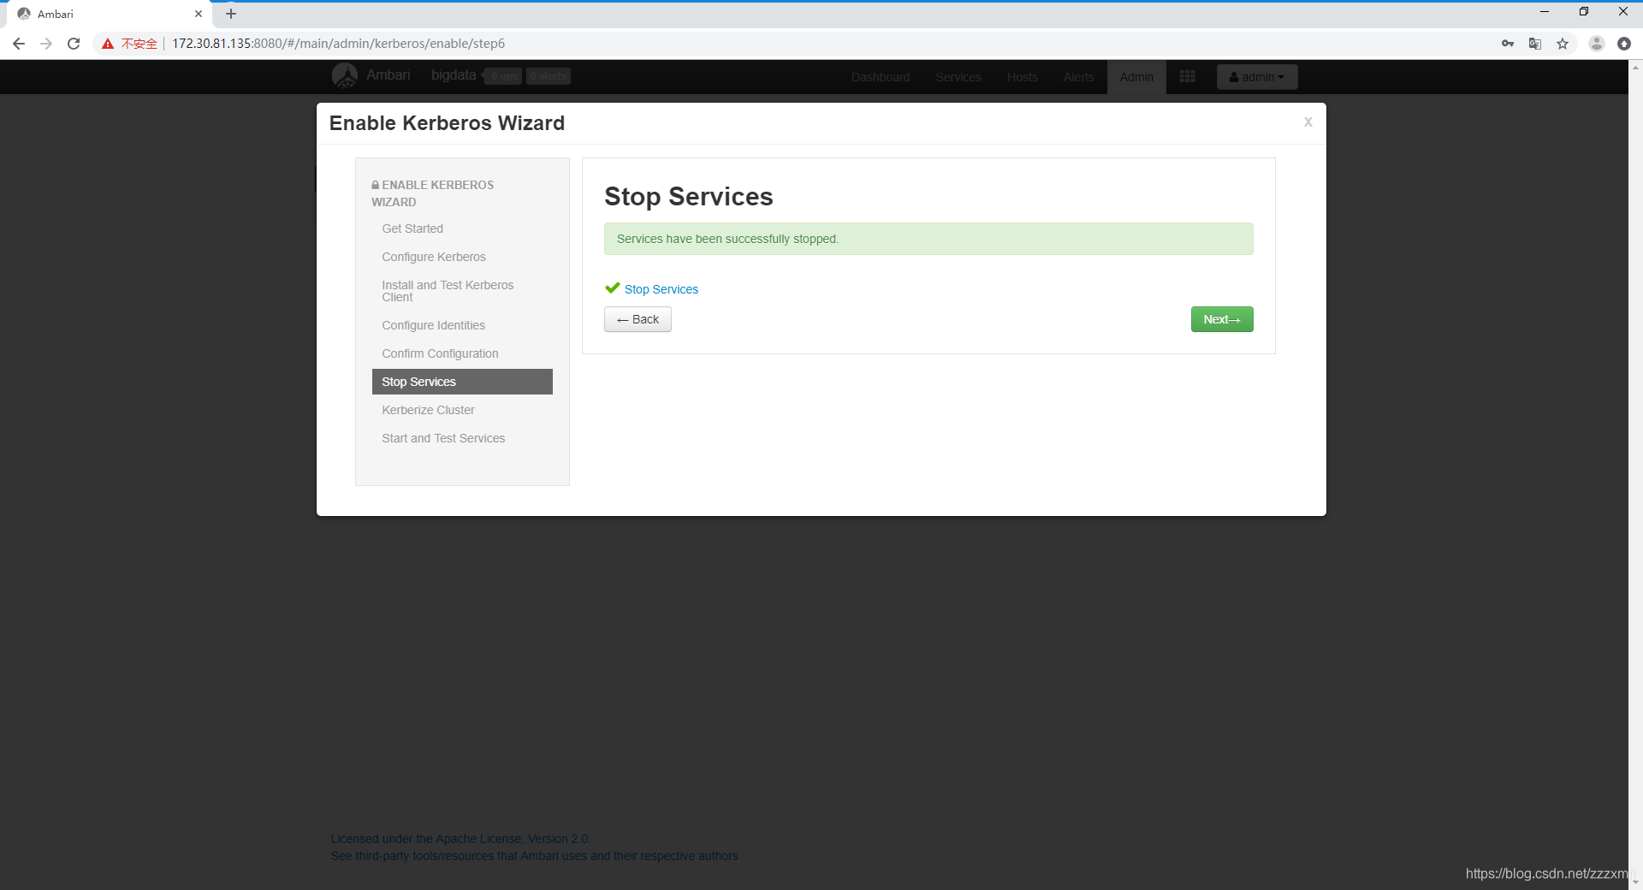Click the Back button in wizard
Screen dimensions: 1643x890
(638, 319)
